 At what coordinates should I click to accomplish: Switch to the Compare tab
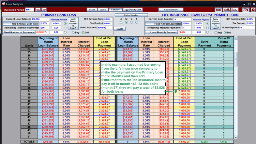click(x=115, y=10)
